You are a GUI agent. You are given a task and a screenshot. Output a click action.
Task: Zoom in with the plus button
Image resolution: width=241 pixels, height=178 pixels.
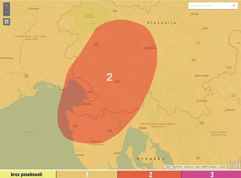(7, 6)
